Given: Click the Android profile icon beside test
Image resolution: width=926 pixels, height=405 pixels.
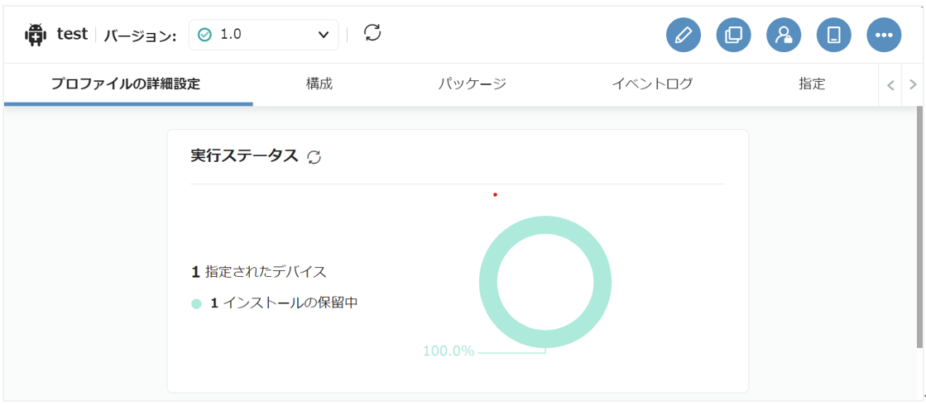Looking at the screenshot, I should pos(36,35).
